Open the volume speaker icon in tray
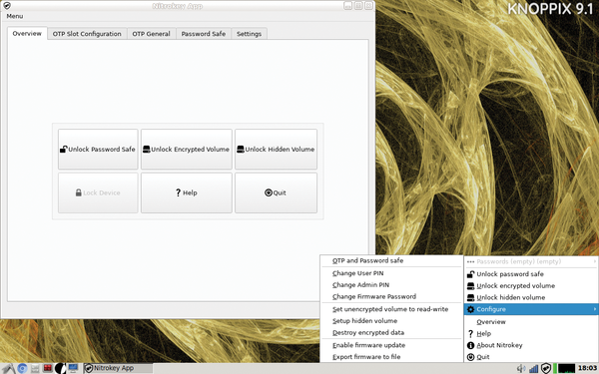599x374 pixels. 521,368
